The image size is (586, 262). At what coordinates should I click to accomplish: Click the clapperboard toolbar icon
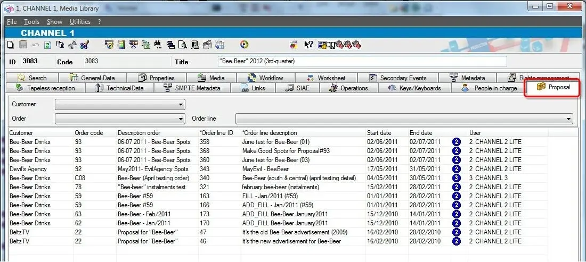(x=207, y=45)
